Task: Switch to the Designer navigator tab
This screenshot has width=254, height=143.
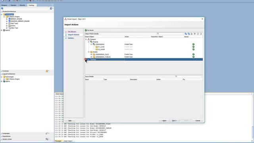Action: tap(4, 5)
